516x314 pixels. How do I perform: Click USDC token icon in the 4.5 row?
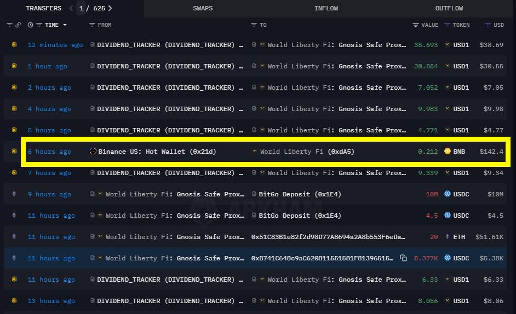(447, 216)
